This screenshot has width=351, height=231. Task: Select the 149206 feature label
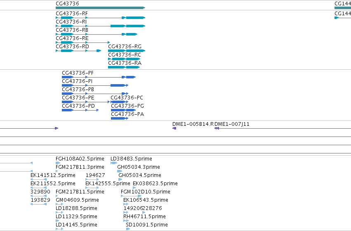point(133,209)
